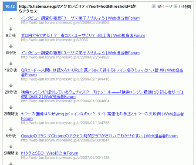Viewport: 196px width, 165px height.
Task: Select the referrer URL heading 'http://b.hatena.ne.jp/t/アクセシビリティ'
Action: [78, 9]
